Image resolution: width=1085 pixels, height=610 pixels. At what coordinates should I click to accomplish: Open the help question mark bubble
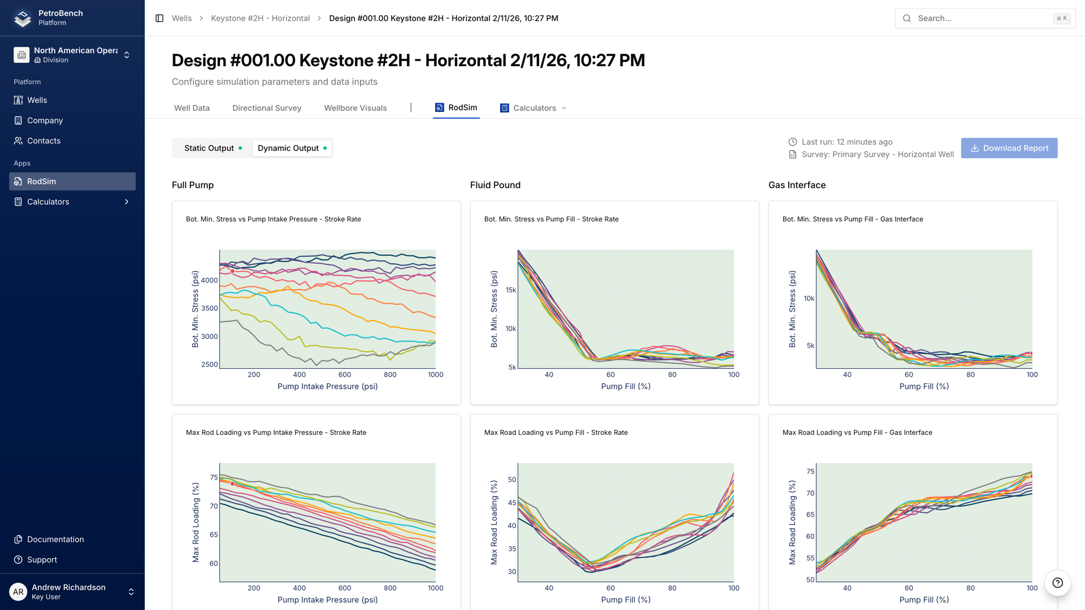coord(1057,583)
